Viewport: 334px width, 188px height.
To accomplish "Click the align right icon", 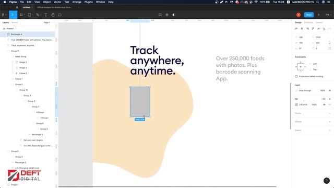I will (307, 29).
